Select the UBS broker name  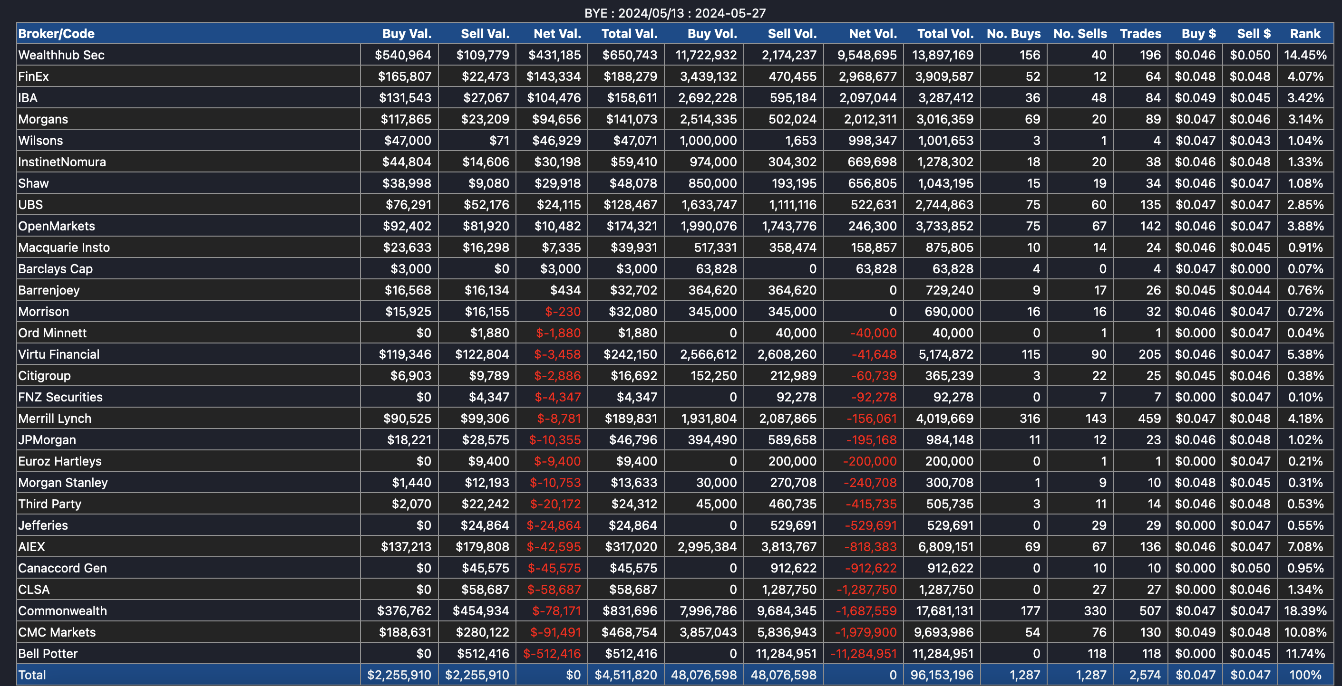click(x=30, y=205)
